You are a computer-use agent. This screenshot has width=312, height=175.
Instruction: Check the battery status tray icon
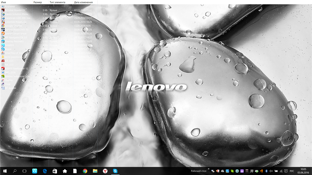tap(276, 171)
